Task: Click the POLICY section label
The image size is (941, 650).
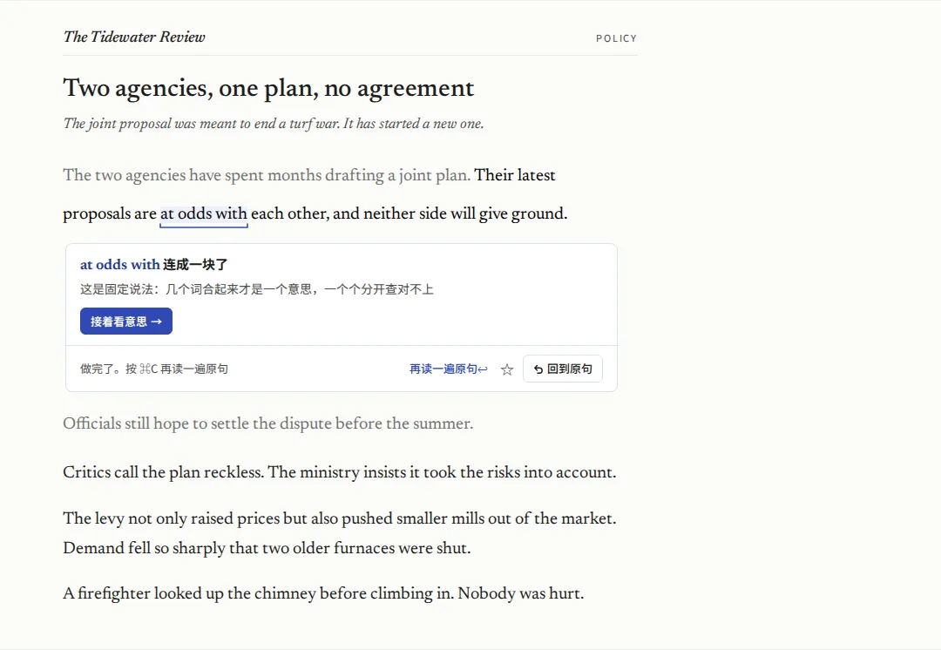Action: tap(616, 38)
